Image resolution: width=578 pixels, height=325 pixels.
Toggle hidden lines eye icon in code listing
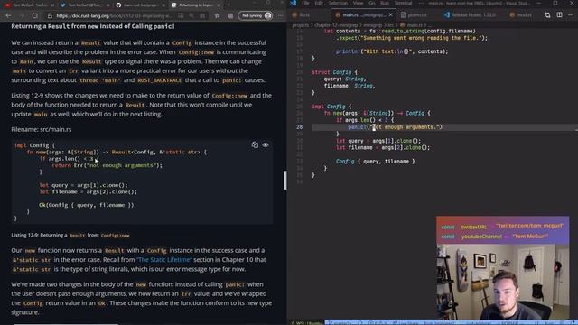(x=266, y=144)
